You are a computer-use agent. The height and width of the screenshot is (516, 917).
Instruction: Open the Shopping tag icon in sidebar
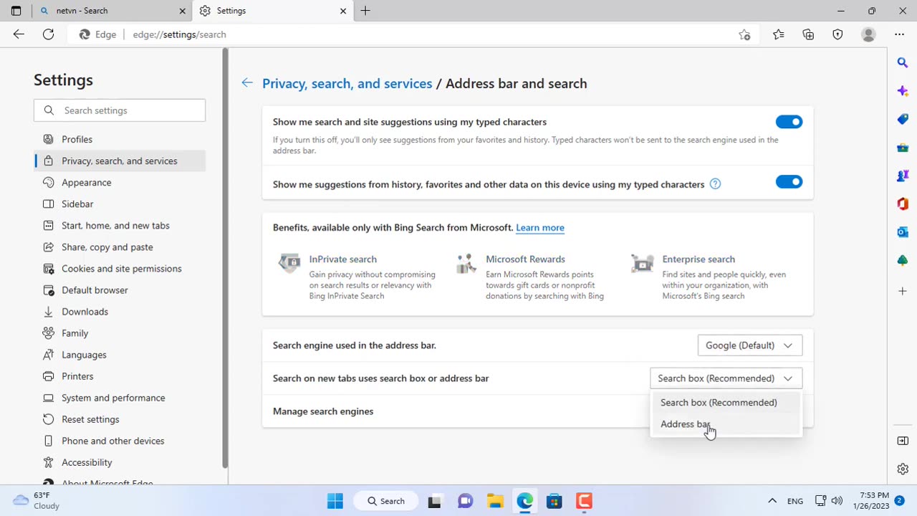point(903,119)
